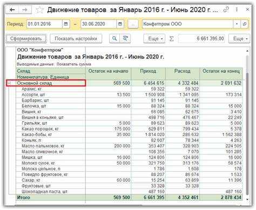256x210 pixels.
Task: Open the organization field's external link icon
Action: point(245,24)
